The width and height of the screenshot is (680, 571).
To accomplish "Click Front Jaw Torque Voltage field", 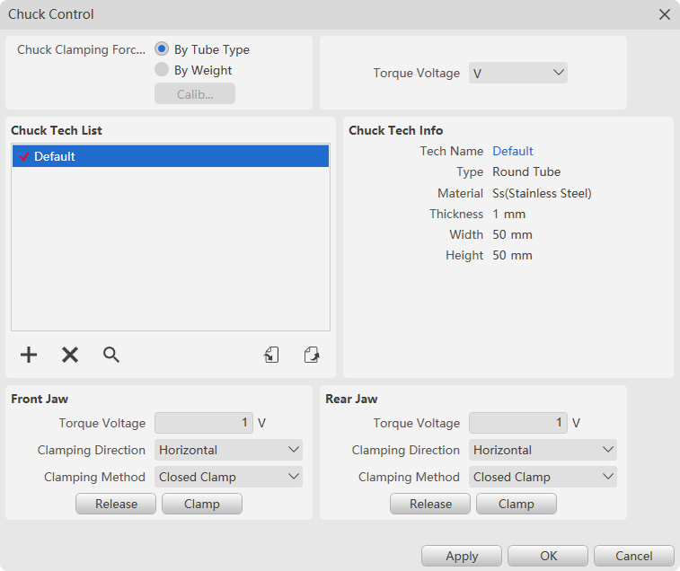I will click(x=204, y=423).
